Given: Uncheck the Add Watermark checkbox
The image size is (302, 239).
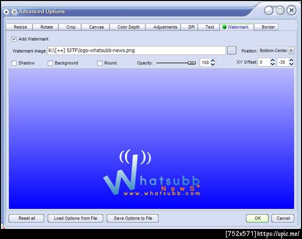Looking at the screenshot, I should coord(14,39).
